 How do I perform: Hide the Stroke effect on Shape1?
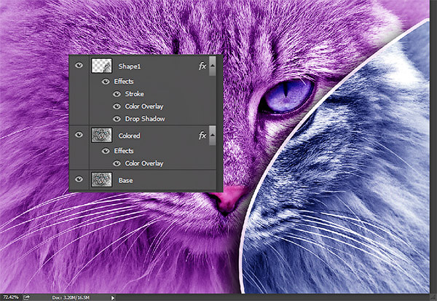(117, 94)
